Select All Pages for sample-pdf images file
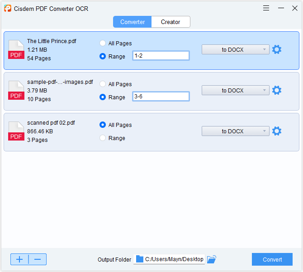Image resolution: width=303 pixels, height=272 pixels. (103, 84)
